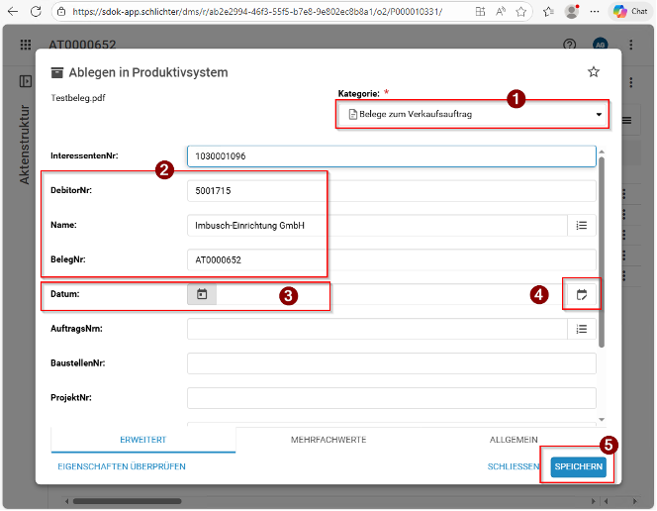Image resolution: width=657 pixels, height=511 pixels.
Task: Mark the dialog as favorite with the star icon
Action: coord(594,72)
